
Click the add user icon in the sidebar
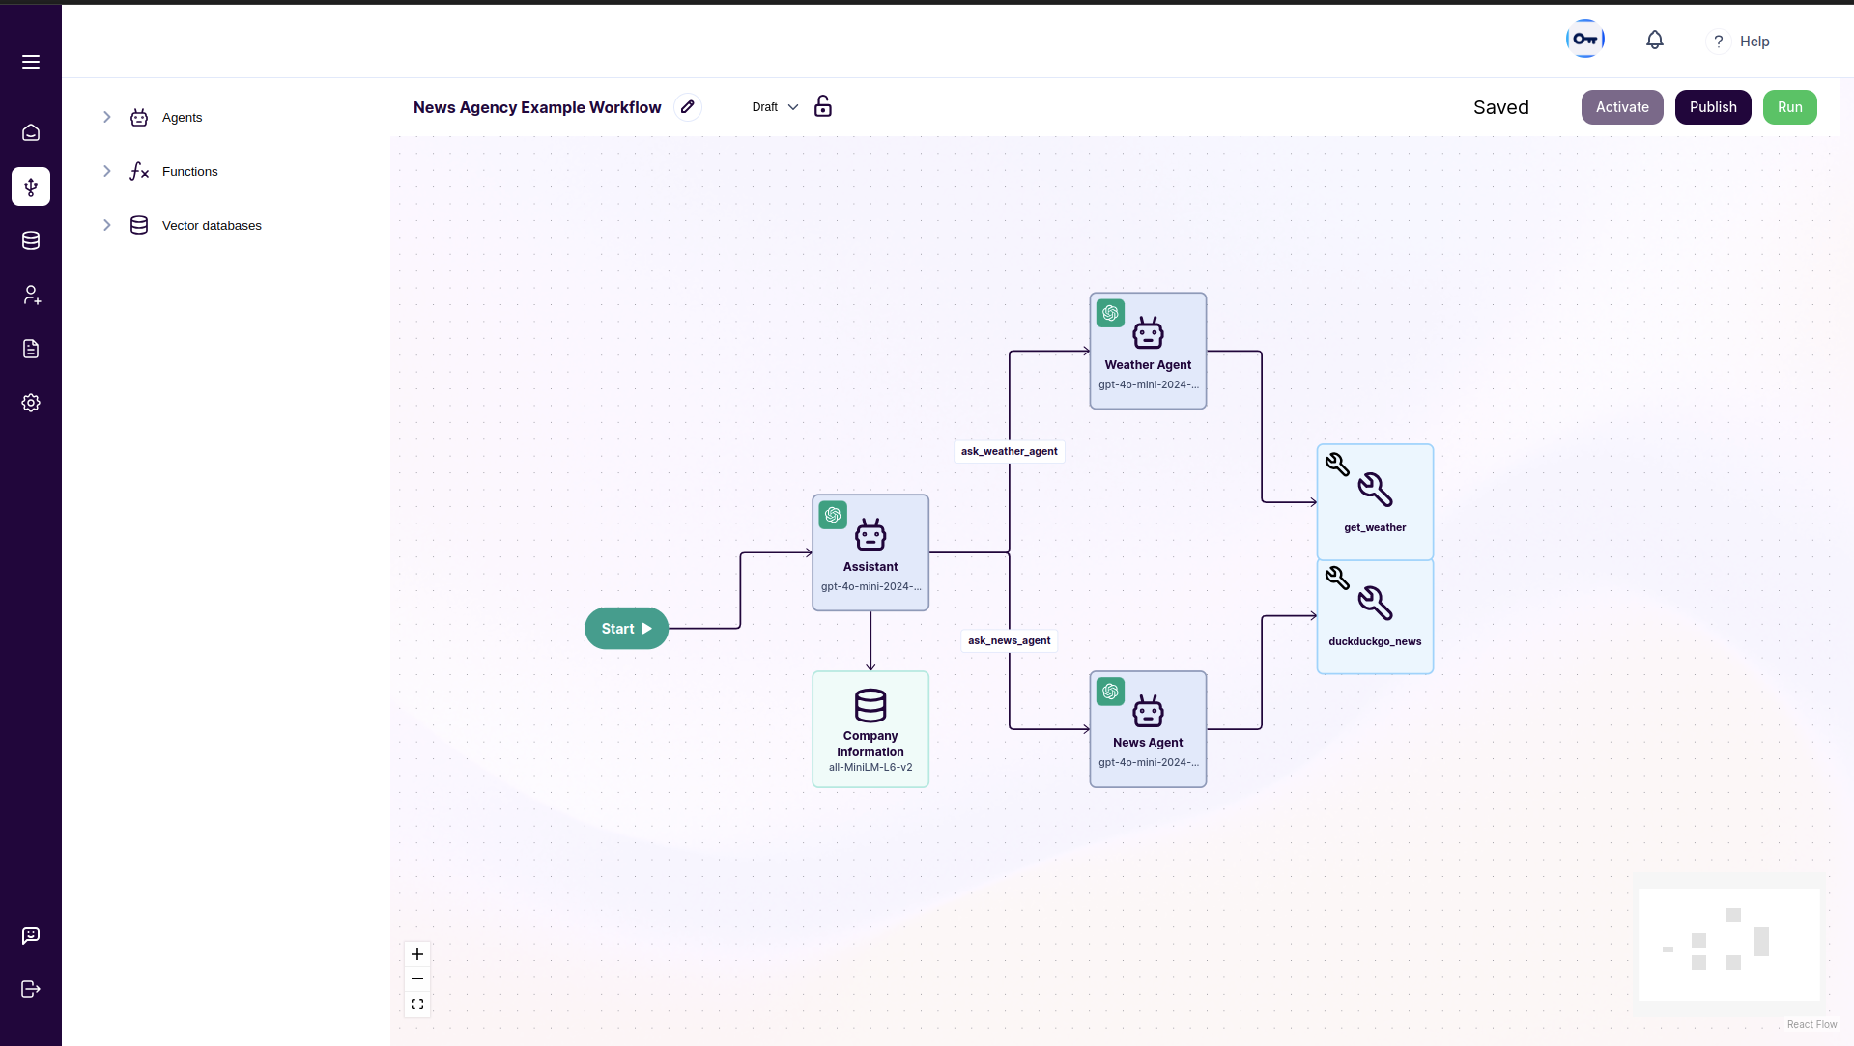[31, 295]
